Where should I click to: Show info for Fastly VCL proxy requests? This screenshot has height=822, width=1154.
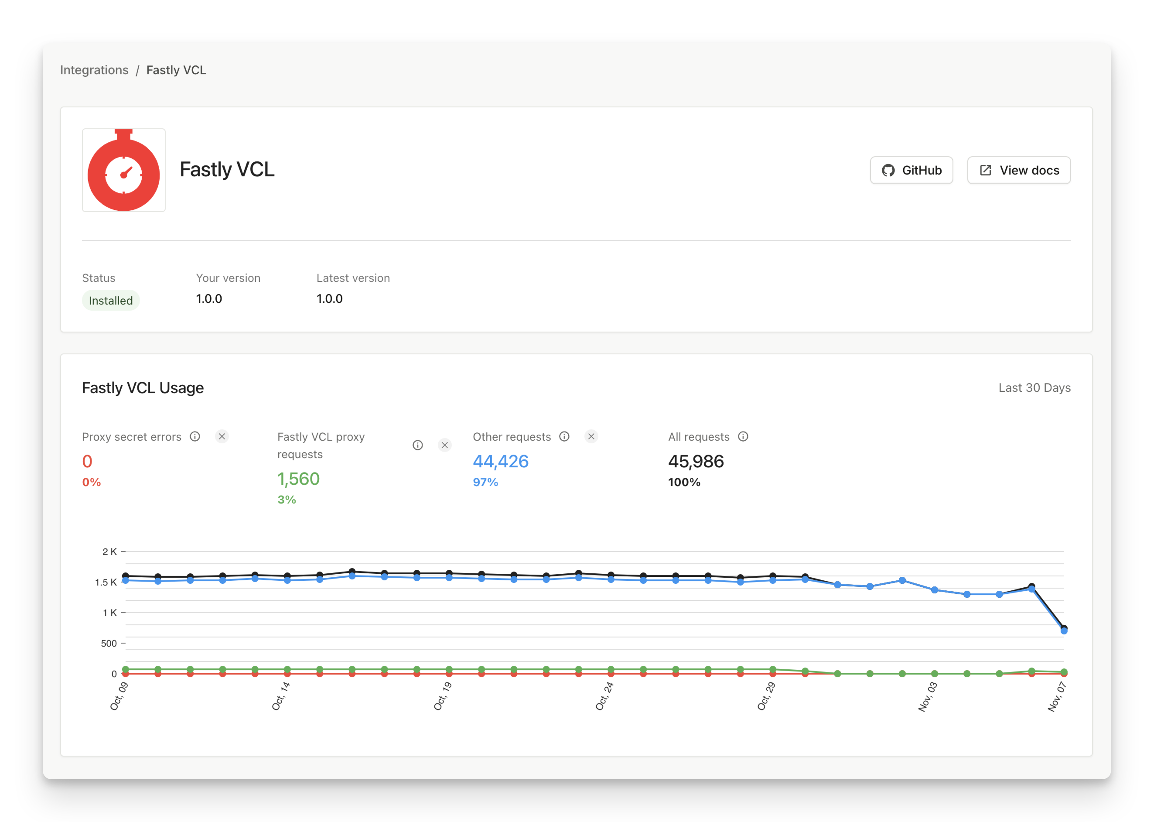(x=417, y=445)
